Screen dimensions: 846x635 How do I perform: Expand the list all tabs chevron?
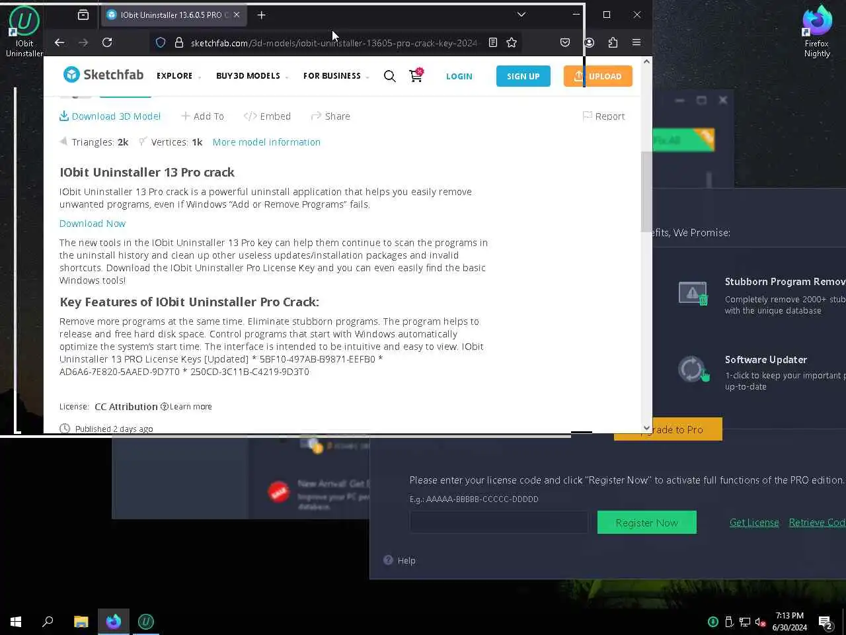pos(521,15)
